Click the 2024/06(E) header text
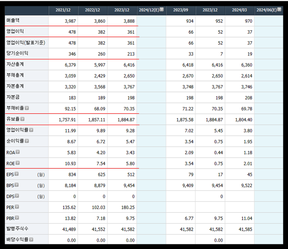 tap(266, 10)
